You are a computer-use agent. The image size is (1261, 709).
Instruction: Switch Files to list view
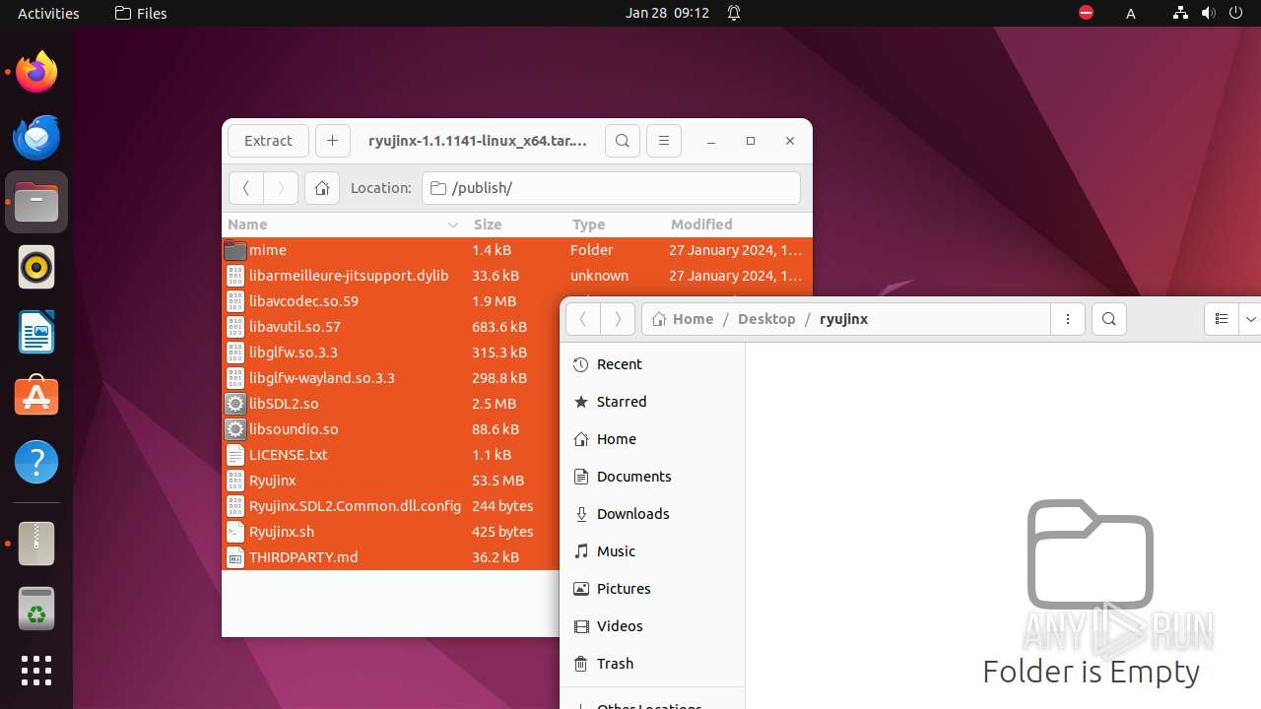(x=1222, y=319)
